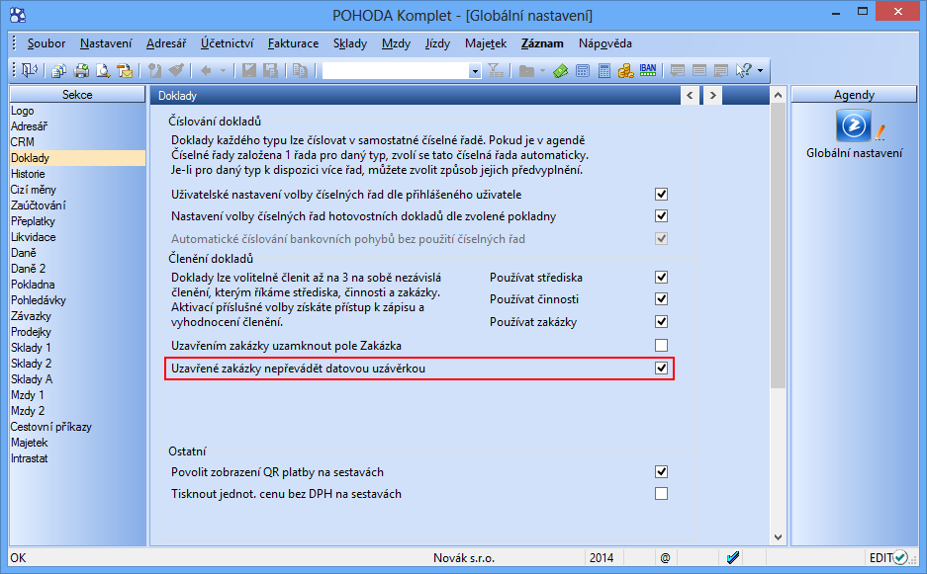927x574 pixels.
Task: Uncheck Používat střediska
Action: click(x=661, y=277)
